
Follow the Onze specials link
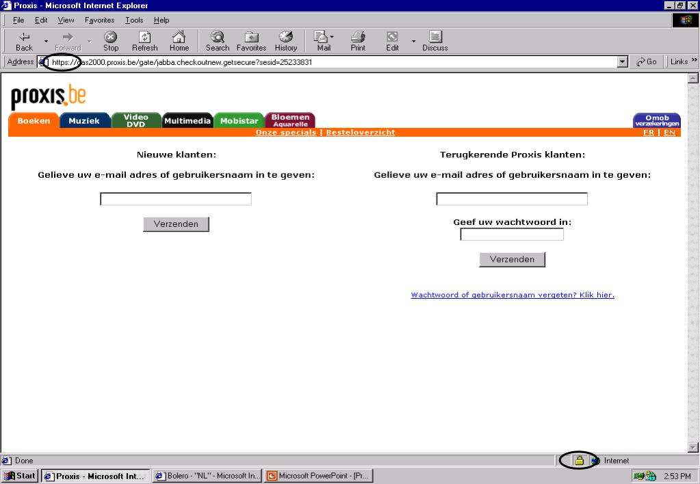[286, 133]
